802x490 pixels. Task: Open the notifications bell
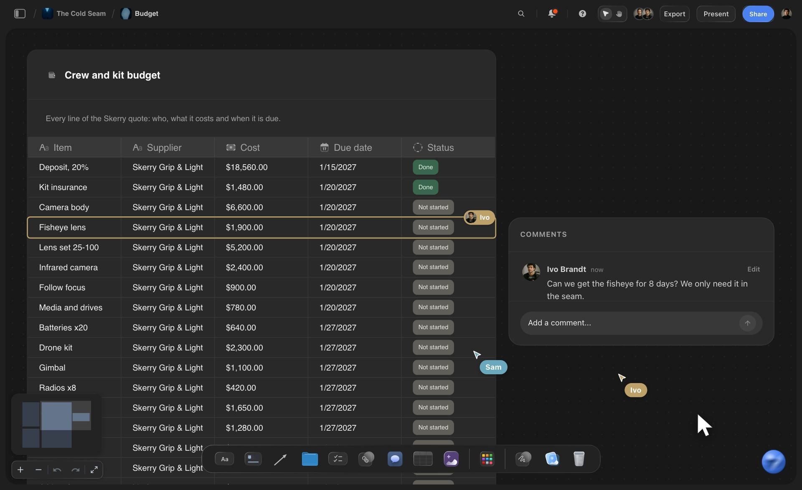(552, 14)
